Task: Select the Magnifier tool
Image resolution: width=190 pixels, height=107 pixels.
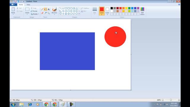Action: tap(48, 13)
